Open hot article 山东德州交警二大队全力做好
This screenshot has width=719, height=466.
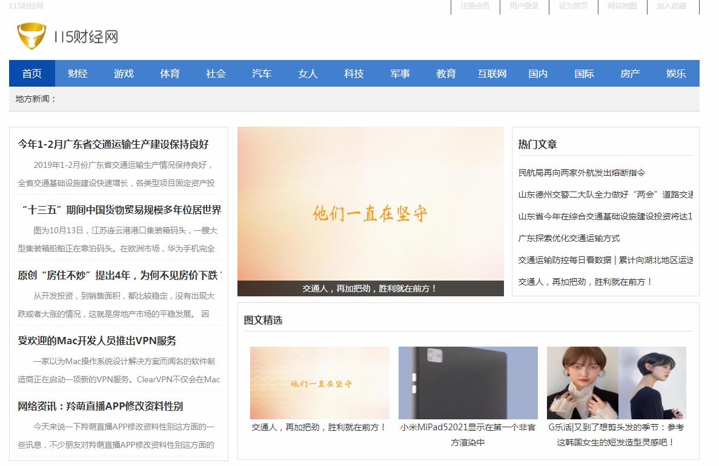(x=605, y=195)
